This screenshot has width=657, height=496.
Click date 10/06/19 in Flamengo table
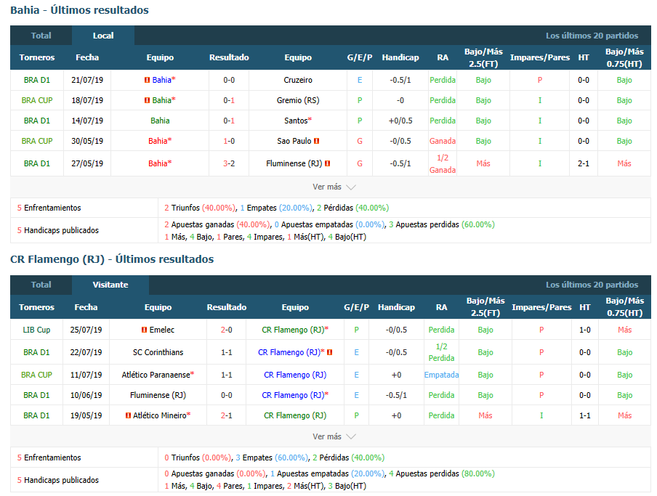(x=86, y=395)
